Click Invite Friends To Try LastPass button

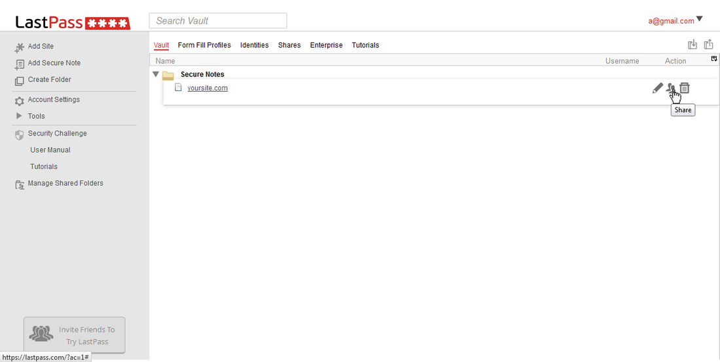[75, 335]
